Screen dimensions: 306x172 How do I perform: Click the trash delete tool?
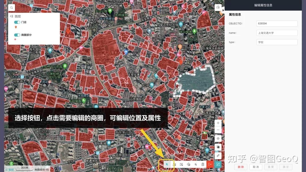pyautogui.click(x=203, y=164)
